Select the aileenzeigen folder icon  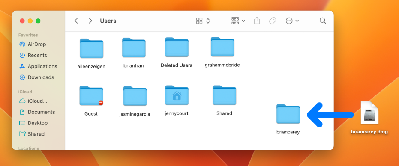tap(91, 48)
